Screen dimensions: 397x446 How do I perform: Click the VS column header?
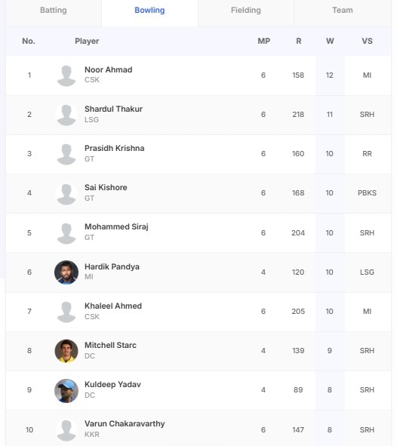click(367, 41)
